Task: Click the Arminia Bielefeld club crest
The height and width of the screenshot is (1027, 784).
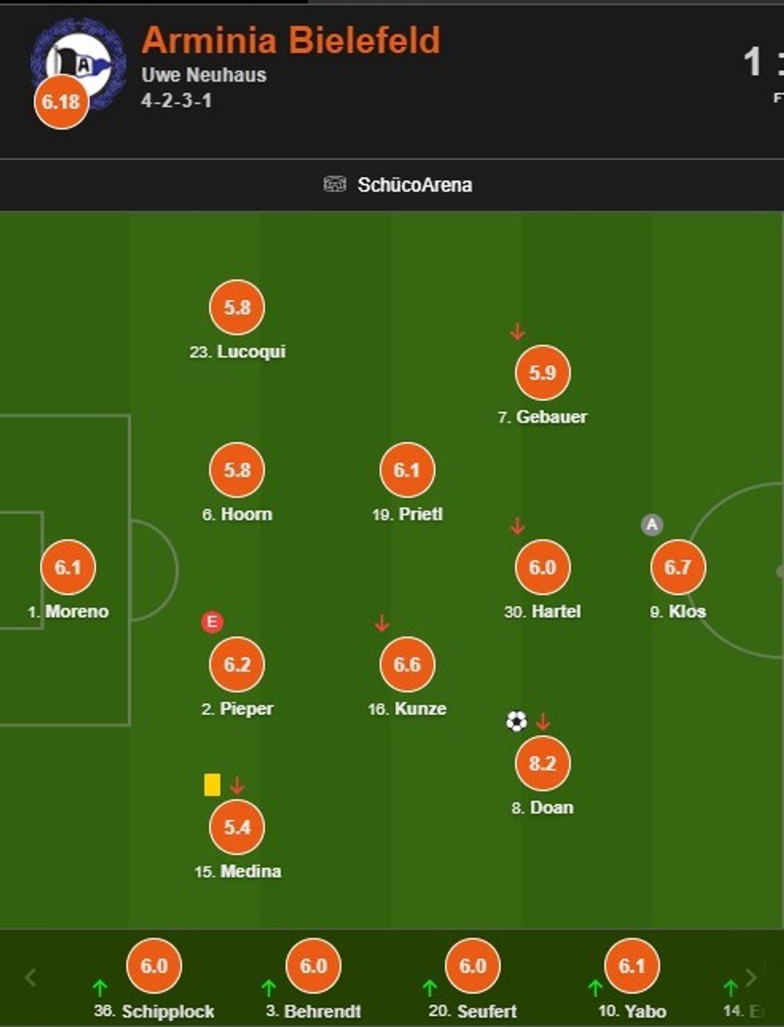Action: [x=80, y=61]
